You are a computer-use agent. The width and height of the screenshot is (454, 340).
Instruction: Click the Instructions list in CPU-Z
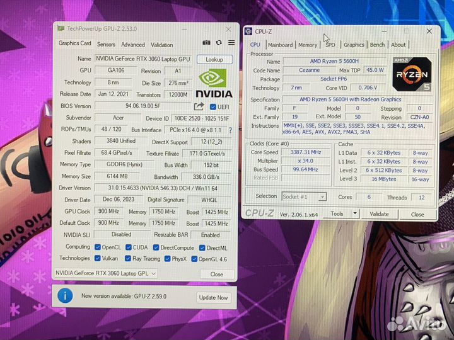(x=358, y=129)
